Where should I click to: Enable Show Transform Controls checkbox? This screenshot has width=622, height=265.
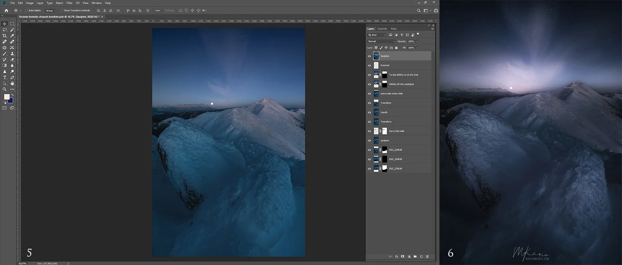[x=62, y=10]
